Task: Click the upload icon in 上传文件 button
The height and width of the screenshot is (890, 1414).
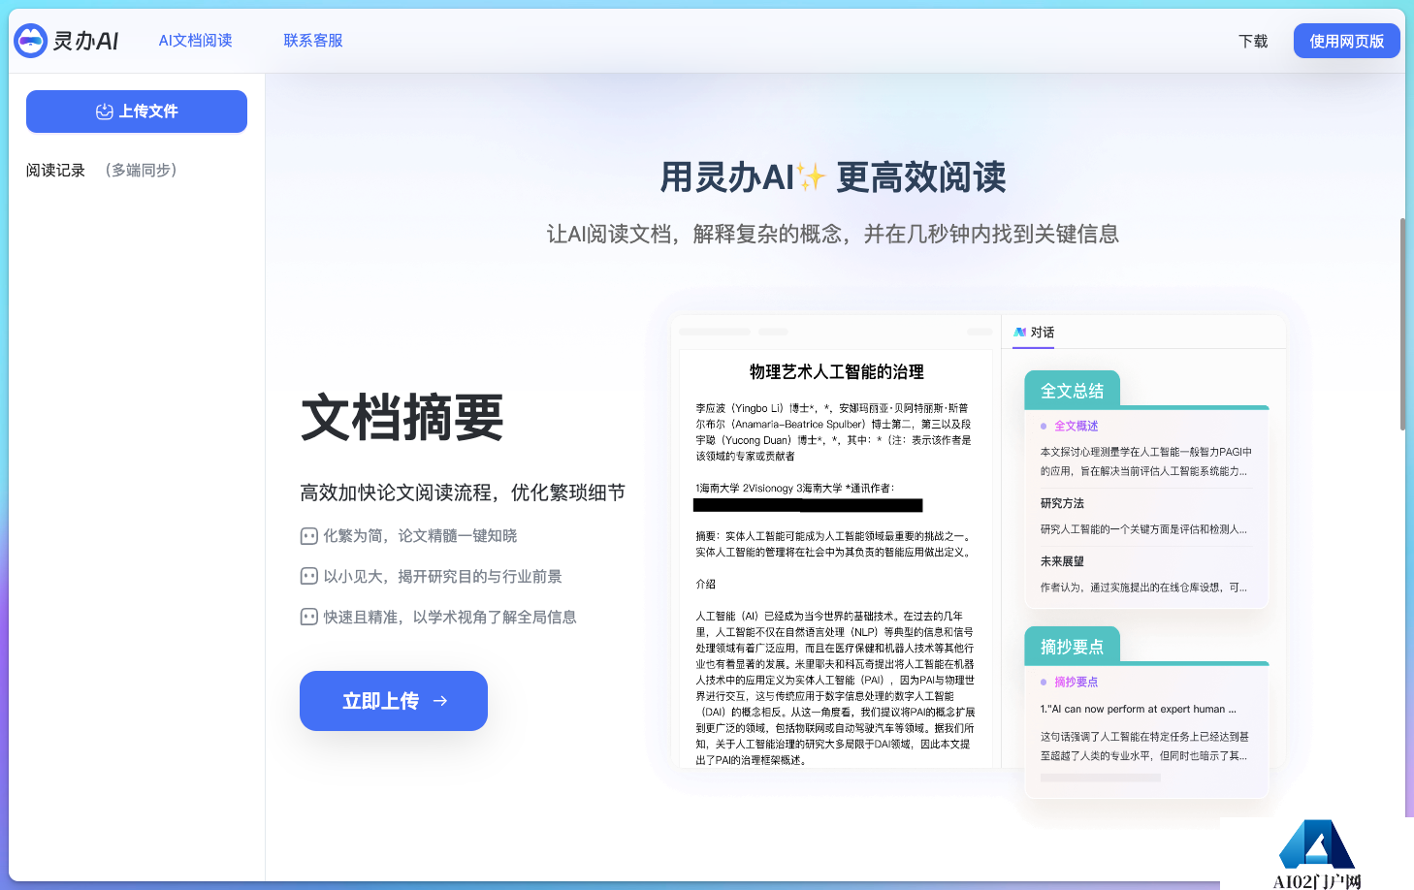Action: (x=105, y=111)
